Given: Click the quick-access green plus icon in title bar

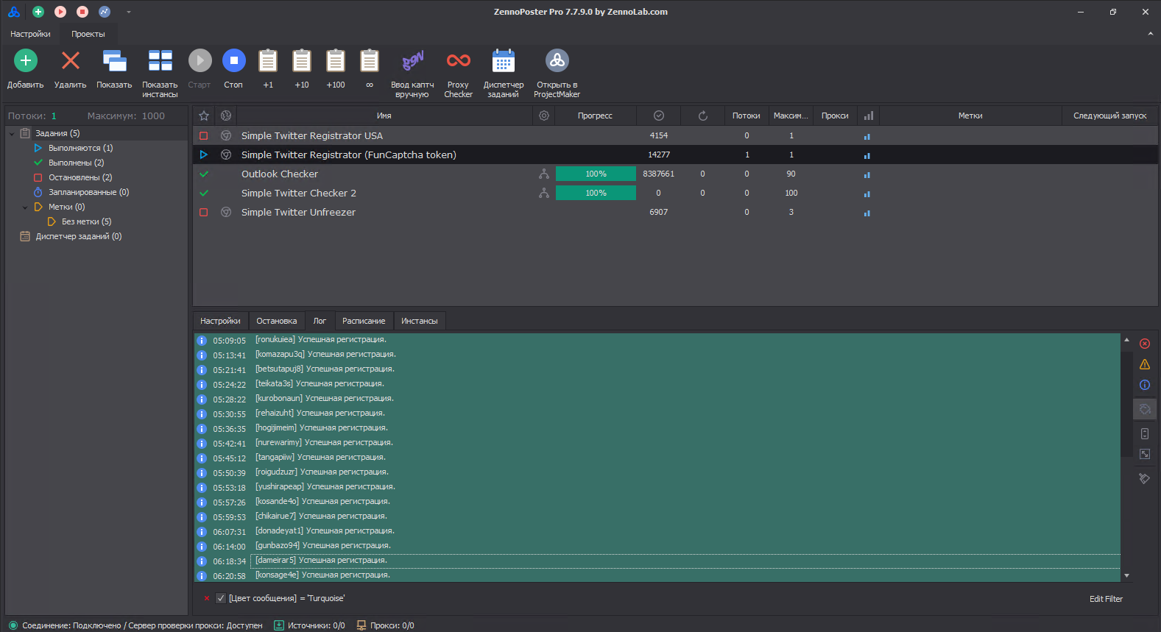Looking at the screenshot, I should point(38,12).
